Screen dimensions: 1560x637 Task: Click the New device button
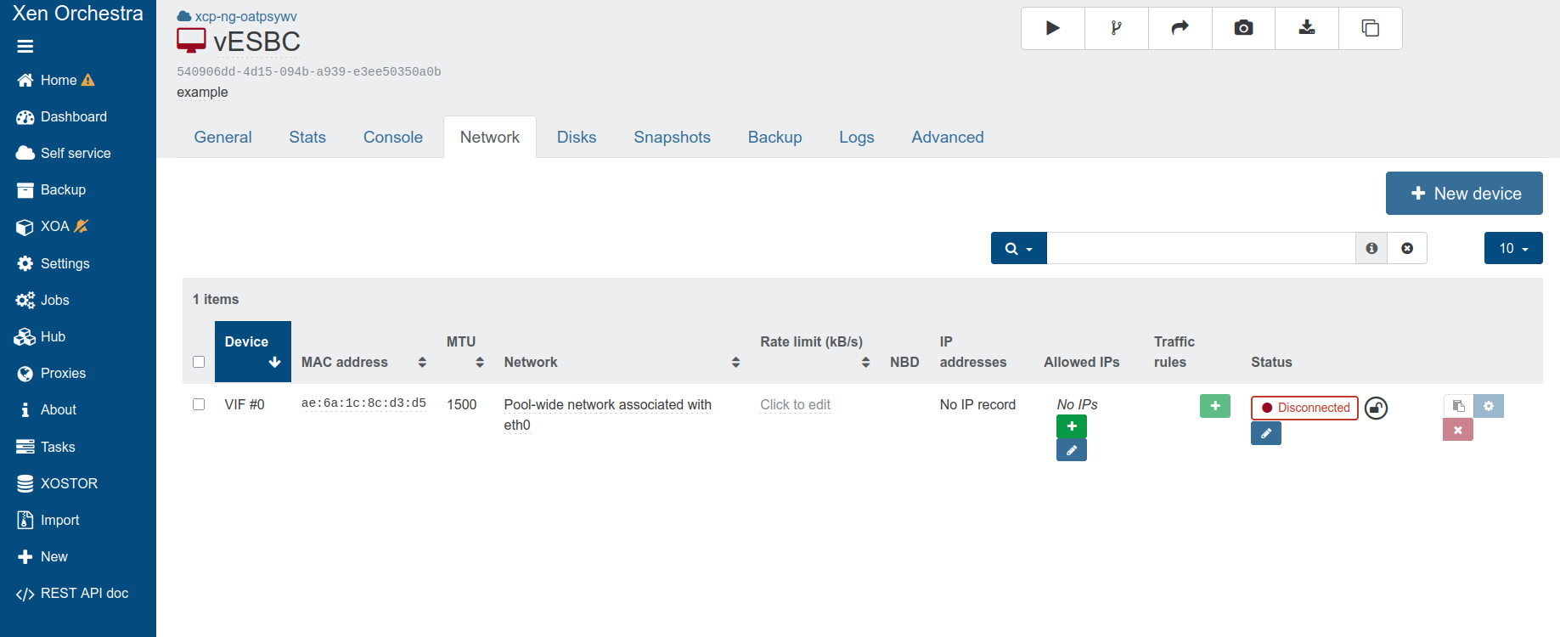(1463, 194)
